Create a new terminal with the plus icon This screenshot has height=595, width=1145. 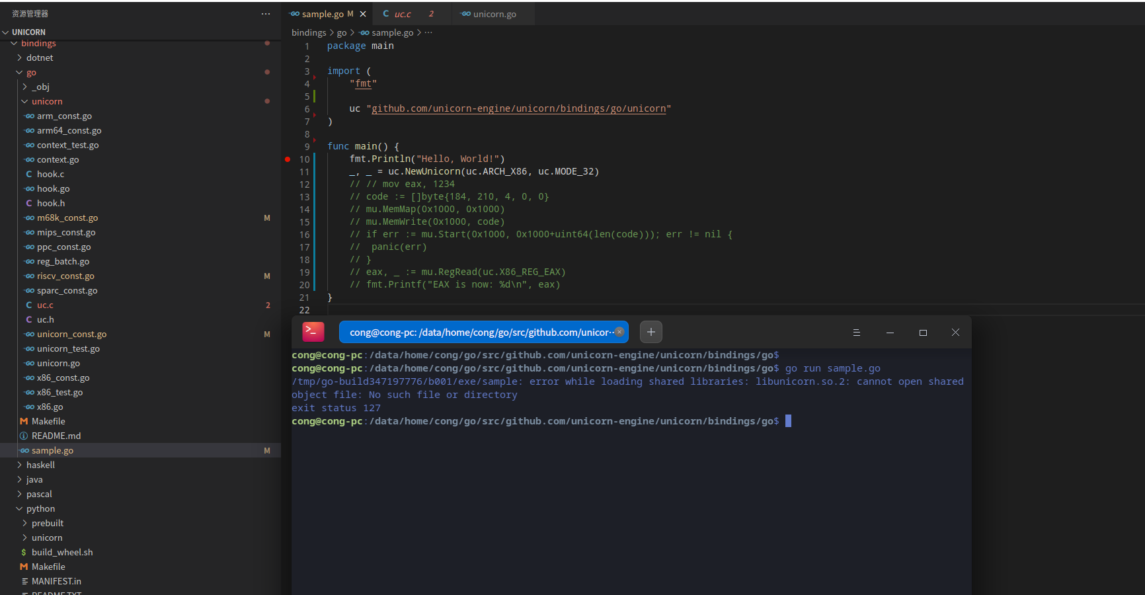(x=651, y=332)
